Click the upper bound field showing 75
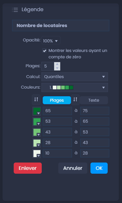The width and height of the screenshot is (122, 203). tap(95, 111)
